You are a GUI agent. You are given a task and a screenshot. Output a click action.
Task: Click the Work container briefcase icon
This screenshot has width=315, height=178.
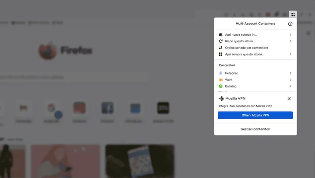(220, 80)
